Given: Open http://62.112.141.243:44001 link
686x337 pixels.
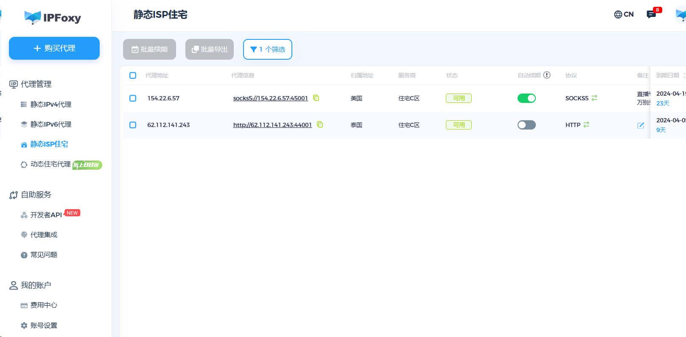Looking at the screenshot, I should [272, 125].
